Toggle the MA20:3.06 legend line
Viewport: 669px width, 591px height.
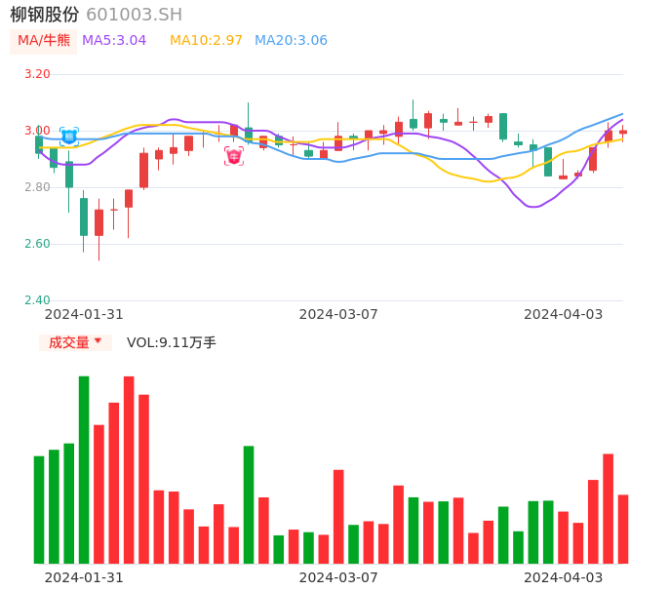(291, 41)
